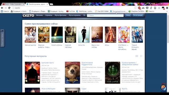Open the Земский доктор poster
Screen dimensions: 169x95
coord(30,35)
